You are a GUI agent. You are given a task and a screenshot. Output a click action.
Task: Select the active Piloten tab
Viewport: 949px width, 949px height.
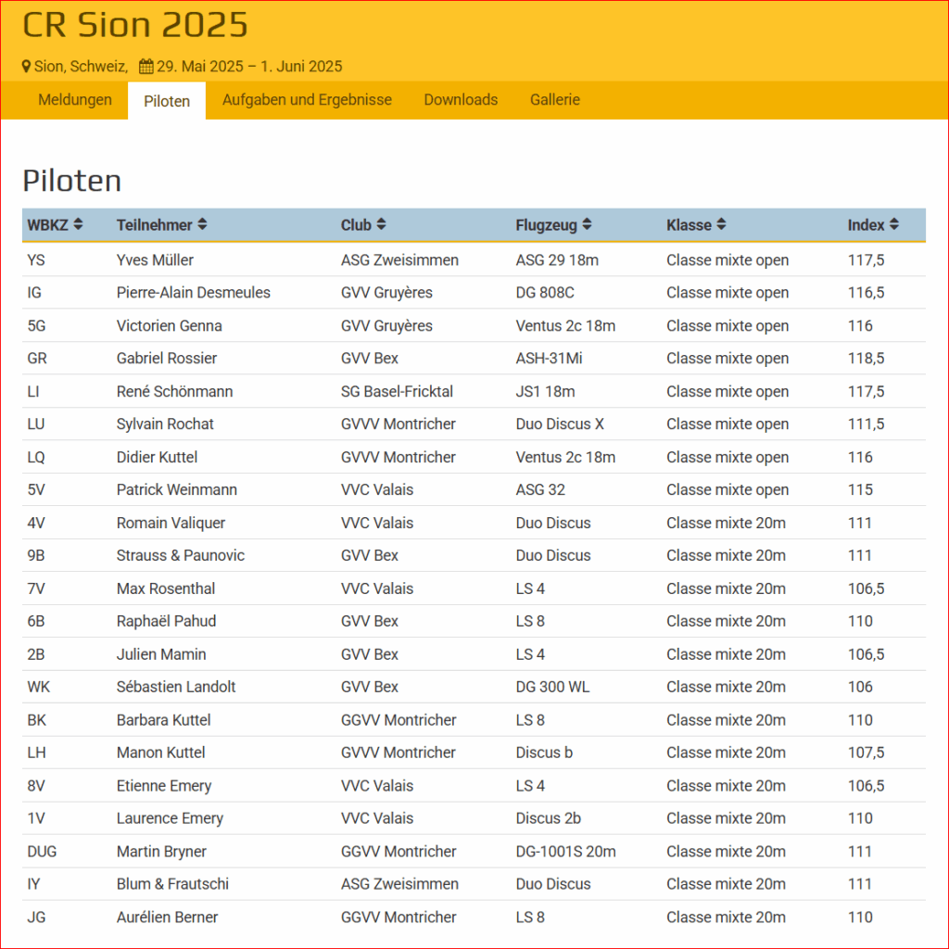[167, 101]
